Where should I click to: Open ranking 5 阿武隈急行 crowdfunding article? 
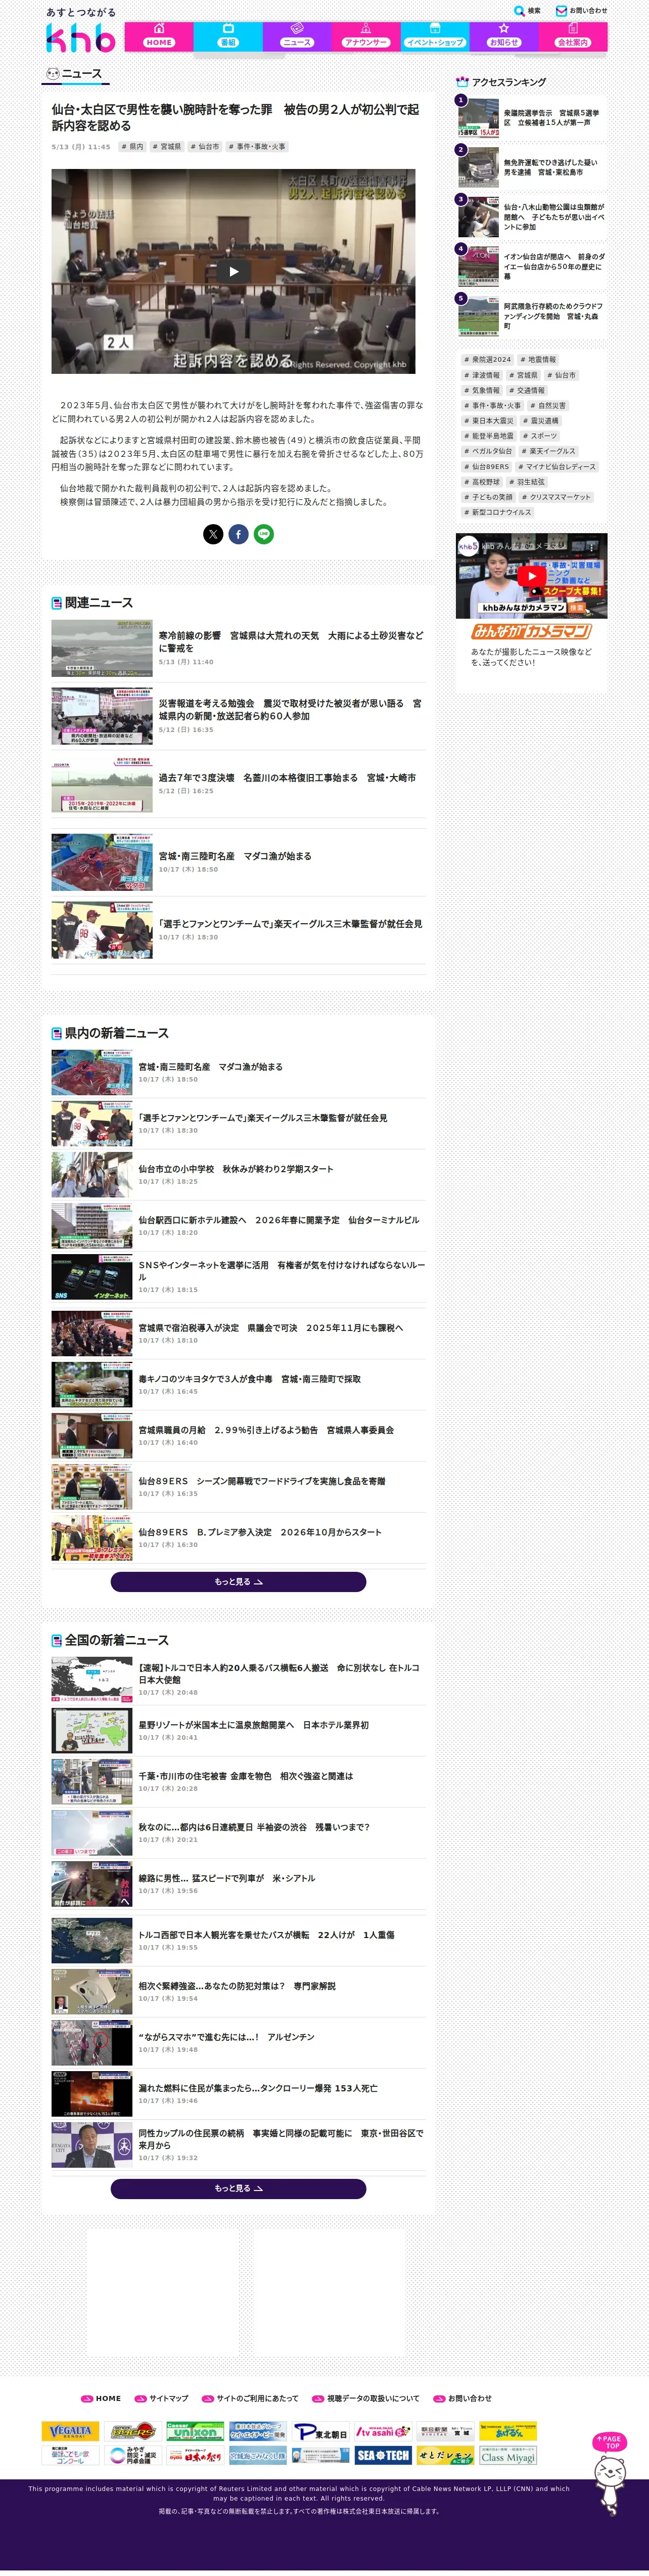(531, 316)
